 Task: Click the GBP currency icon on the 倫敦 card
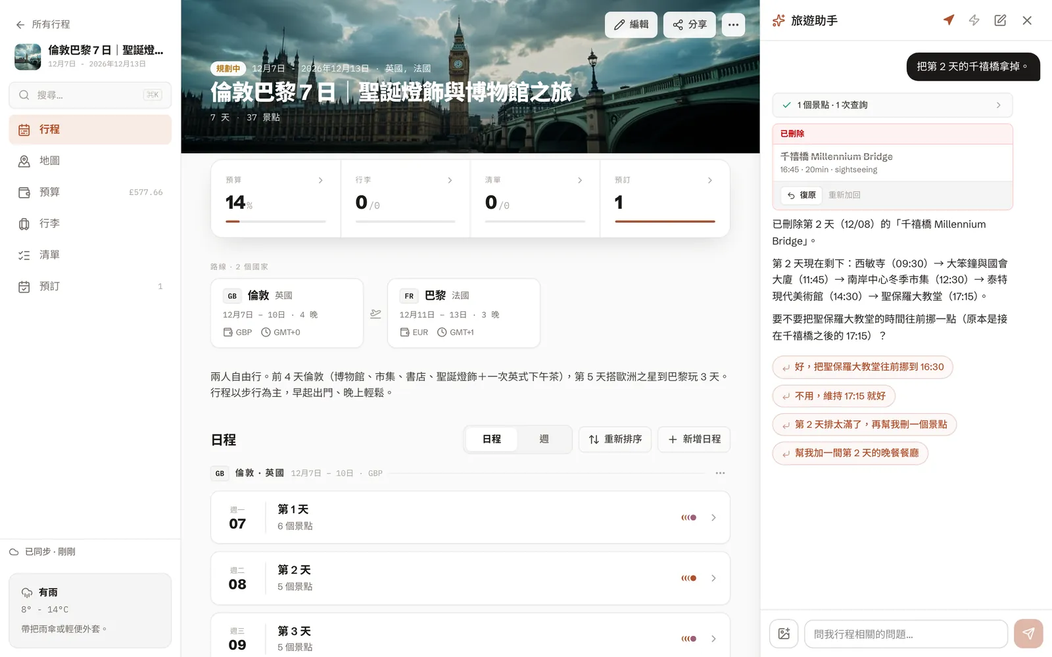click(227, 332)
